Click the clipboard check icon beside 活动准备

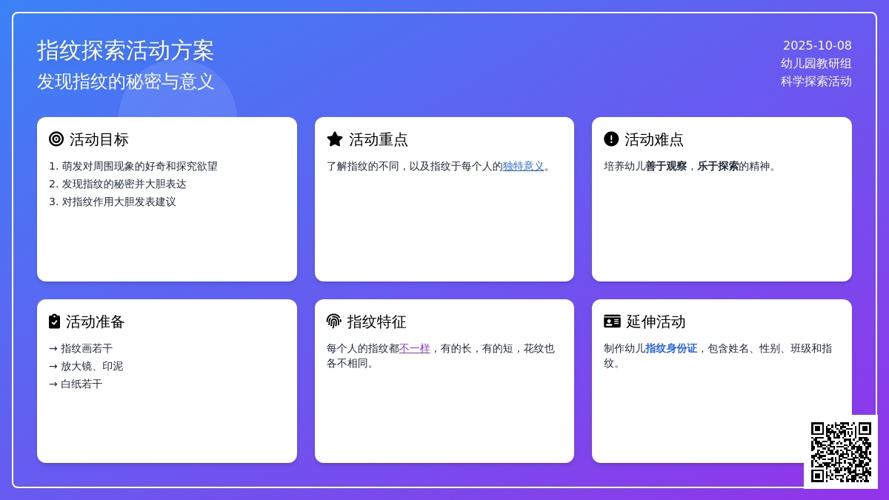tap(54, 321)
